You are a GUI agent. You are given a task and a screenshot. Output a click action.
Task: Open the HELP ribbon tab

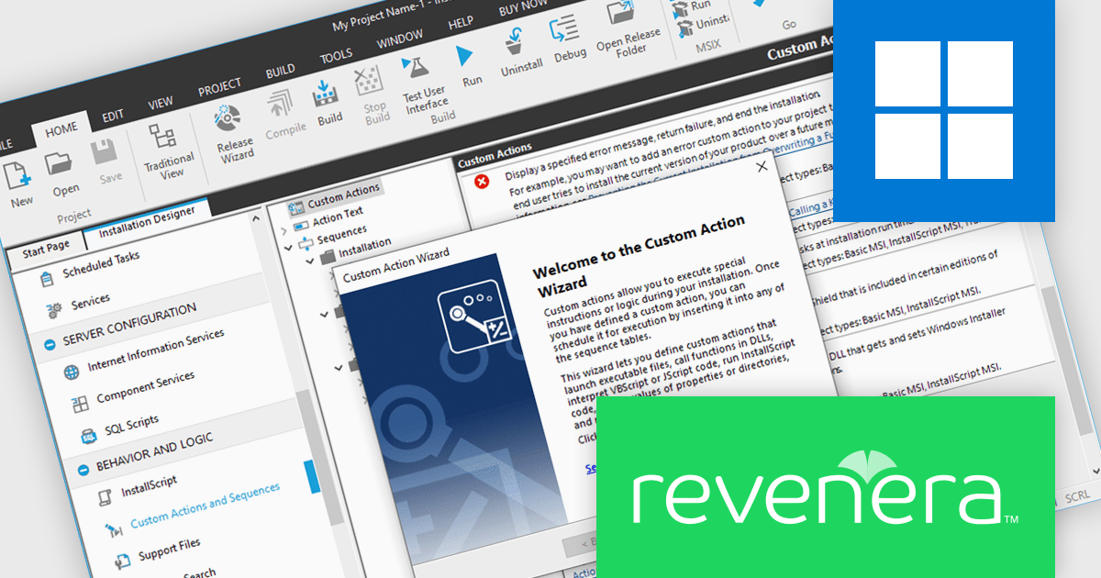[x=461, y=24]
